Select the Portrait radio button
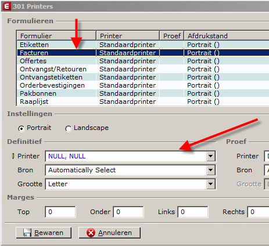269x246 pixels. [21, 128]
